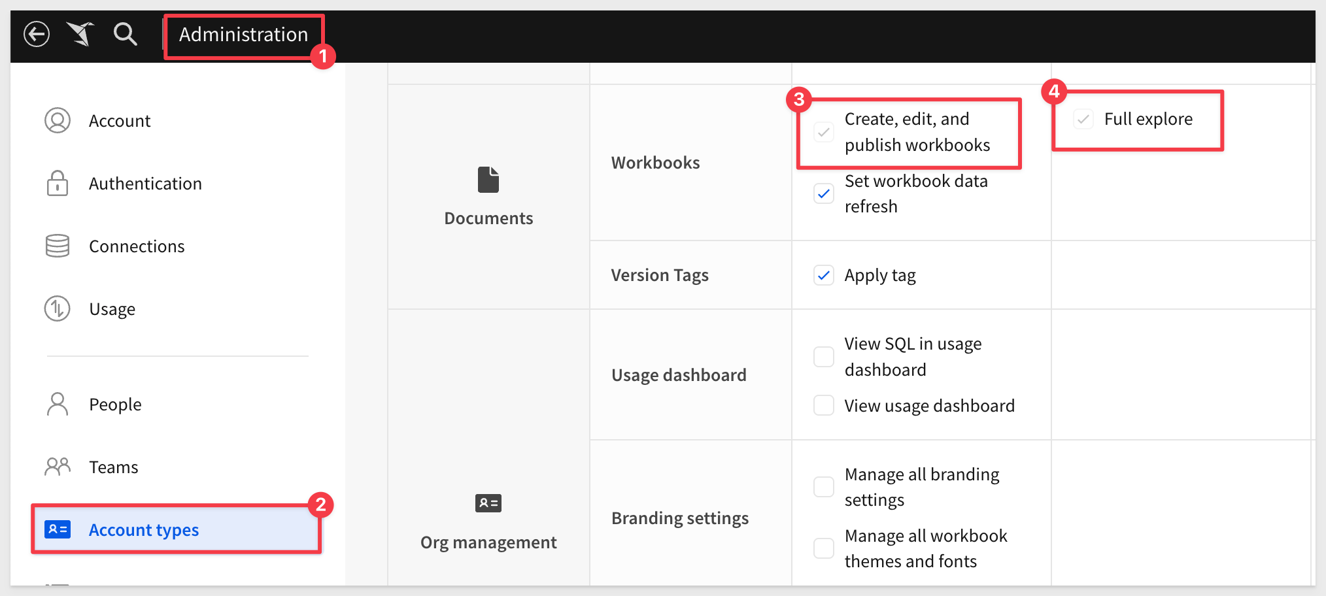Toggle the Full explore checkbox

[1083, 119]
